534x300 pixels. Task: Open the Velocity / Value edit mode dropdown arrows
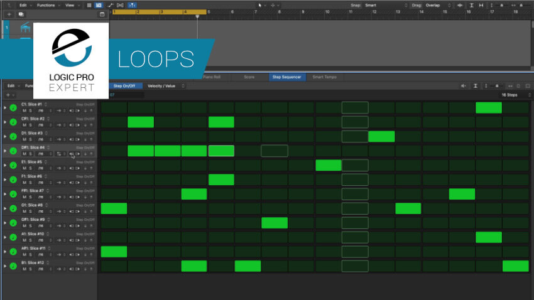point(183,86)
